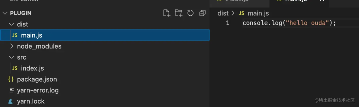Click the New Folder icon

pos(178,13)
